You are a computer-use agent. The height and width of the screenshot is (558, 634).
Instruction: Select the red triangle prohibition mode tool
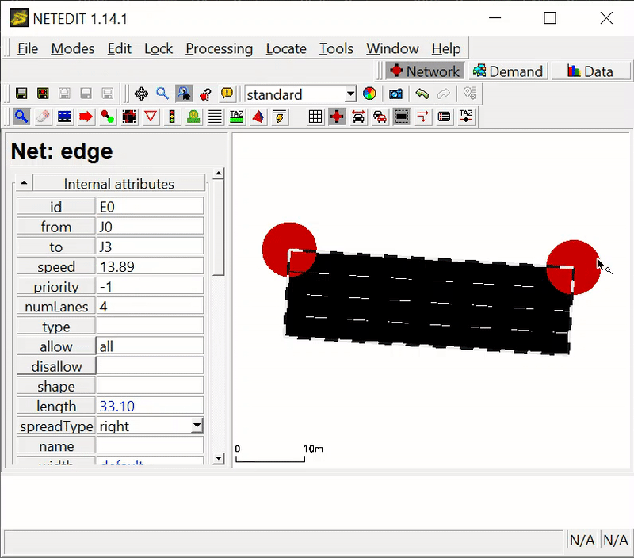[151, 117]
